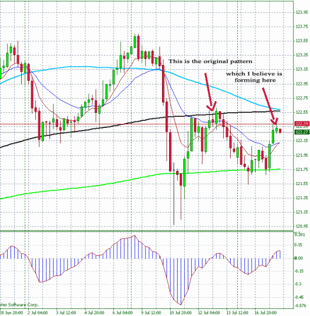
Task: Click the -0.3 oscillator scale value
Action: (298, 284)
